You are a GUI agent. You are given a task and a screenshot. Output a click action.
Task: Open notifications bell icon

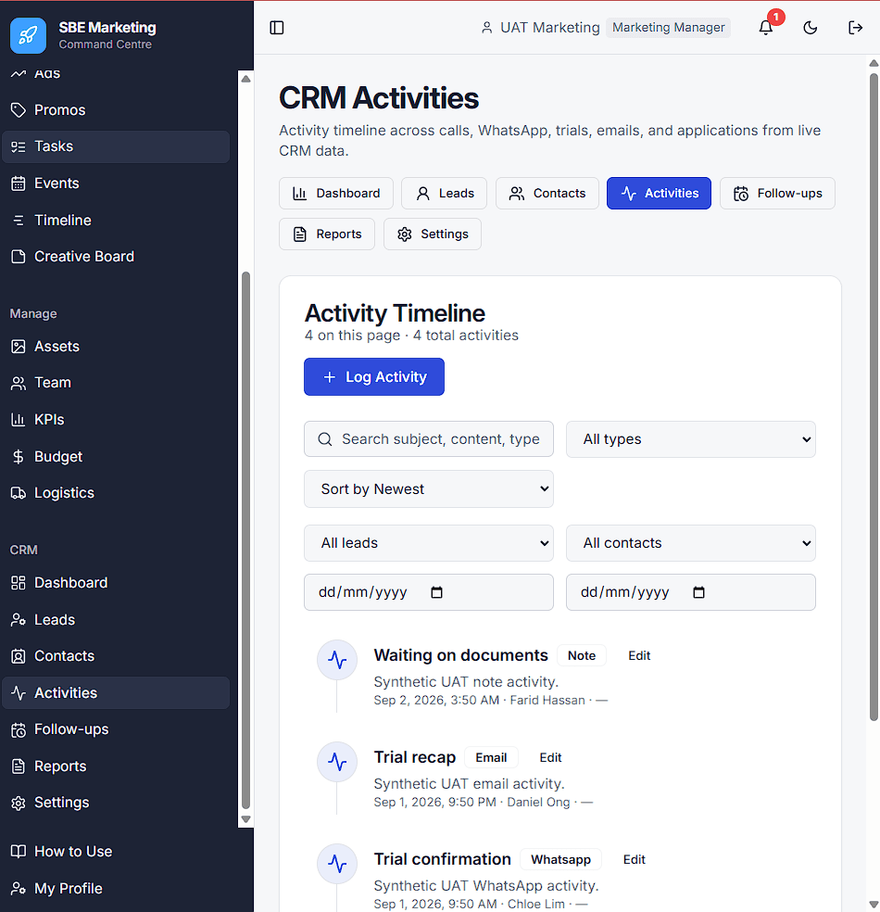[x=766, y=28]
